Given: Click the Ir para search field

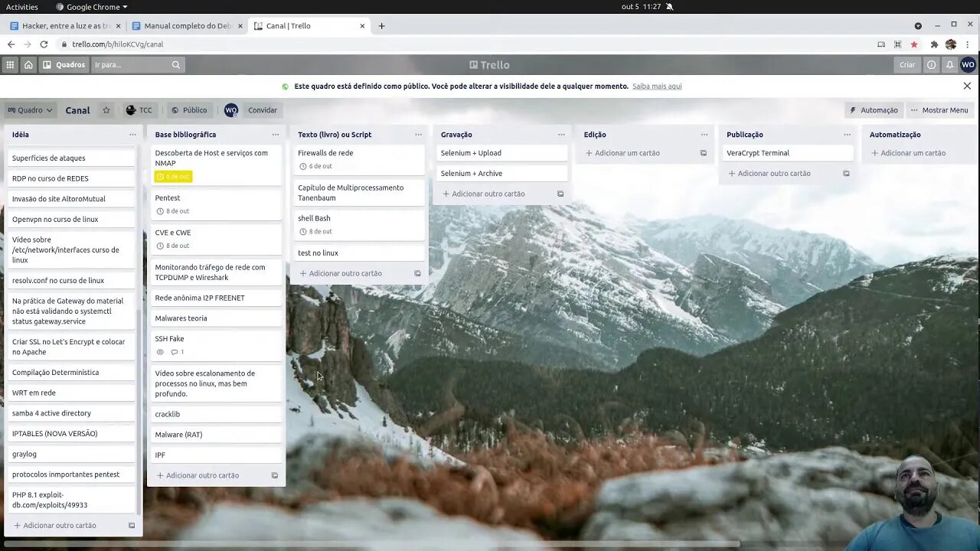Looking at the screenshot, I should tap(138, 65).
